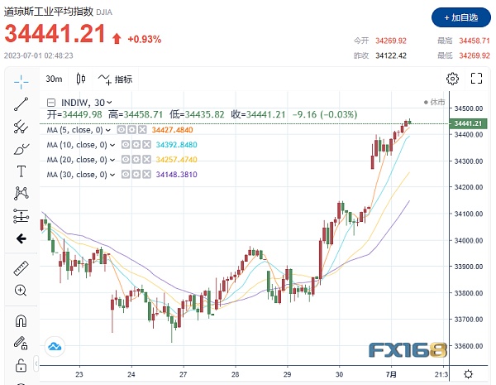Select the ruler measure tool

[21, 268]
